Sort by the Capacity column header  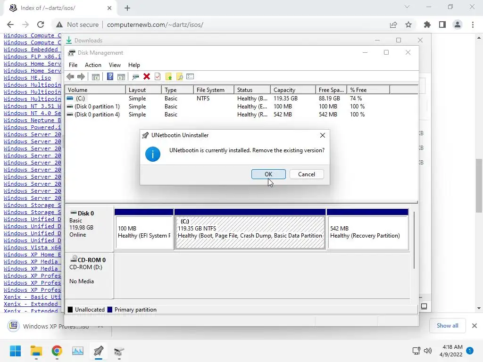point(292,90)
